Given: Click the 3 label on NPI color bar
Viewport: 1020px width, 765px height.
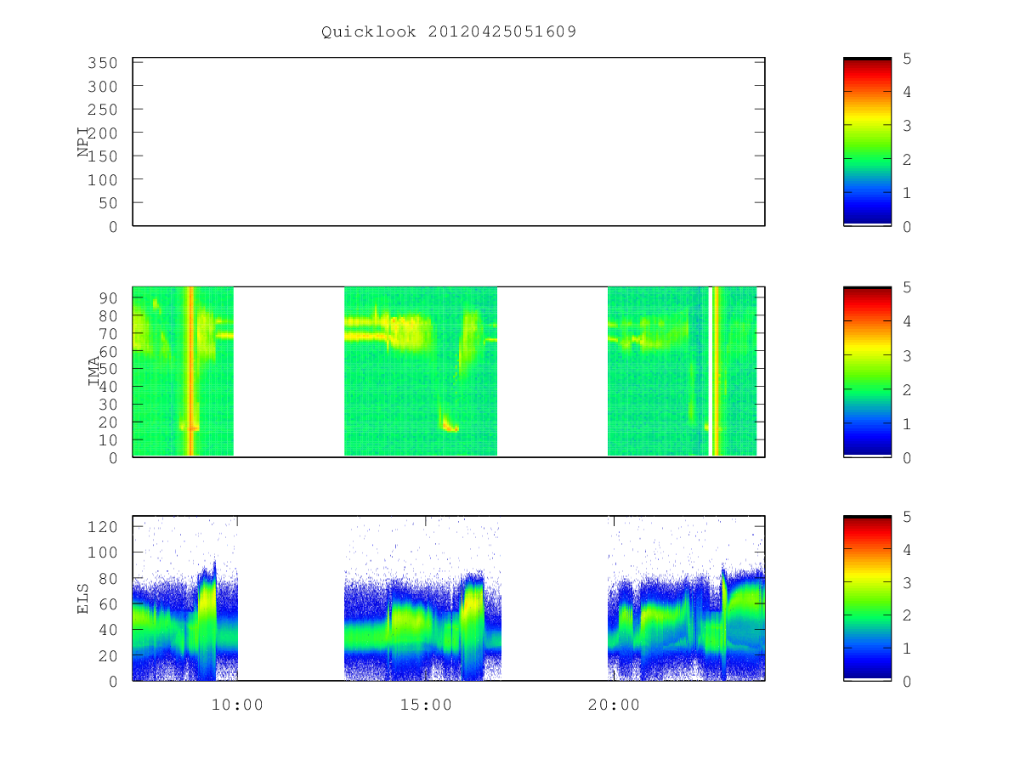Looking at the screenshot, I should click(908, 126).
